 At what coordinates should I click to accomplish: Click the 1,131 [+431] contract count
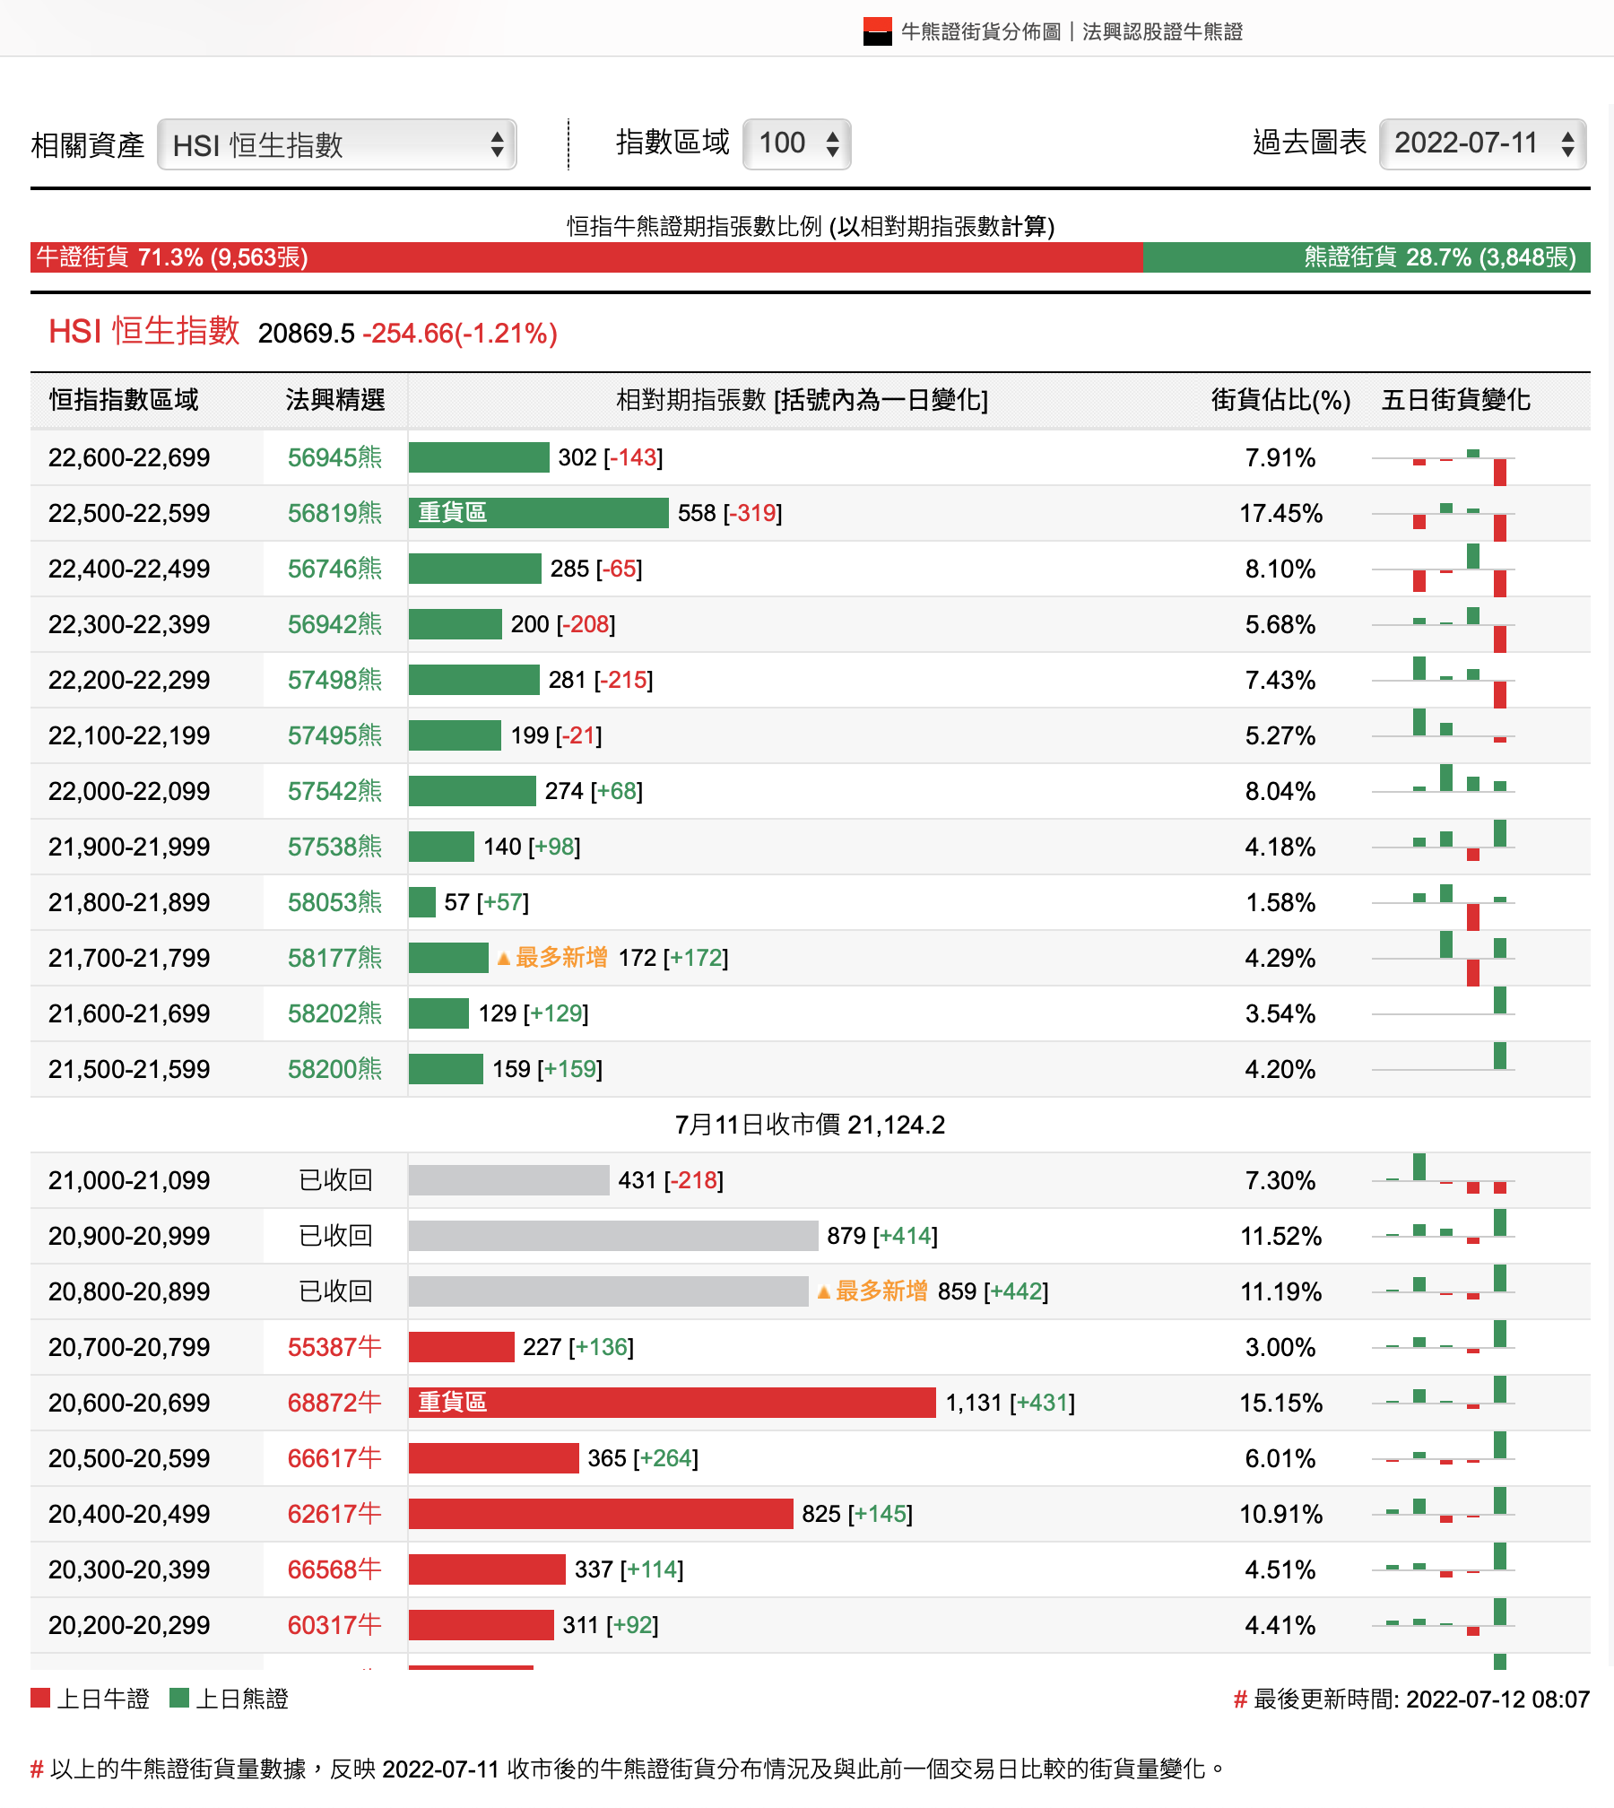coord(1011,1403)
